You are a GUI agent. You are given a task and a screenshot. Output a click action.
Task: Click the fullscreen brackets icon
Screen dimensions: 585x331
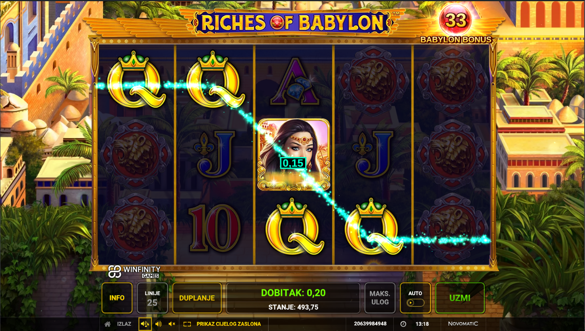tap(187, 324)
